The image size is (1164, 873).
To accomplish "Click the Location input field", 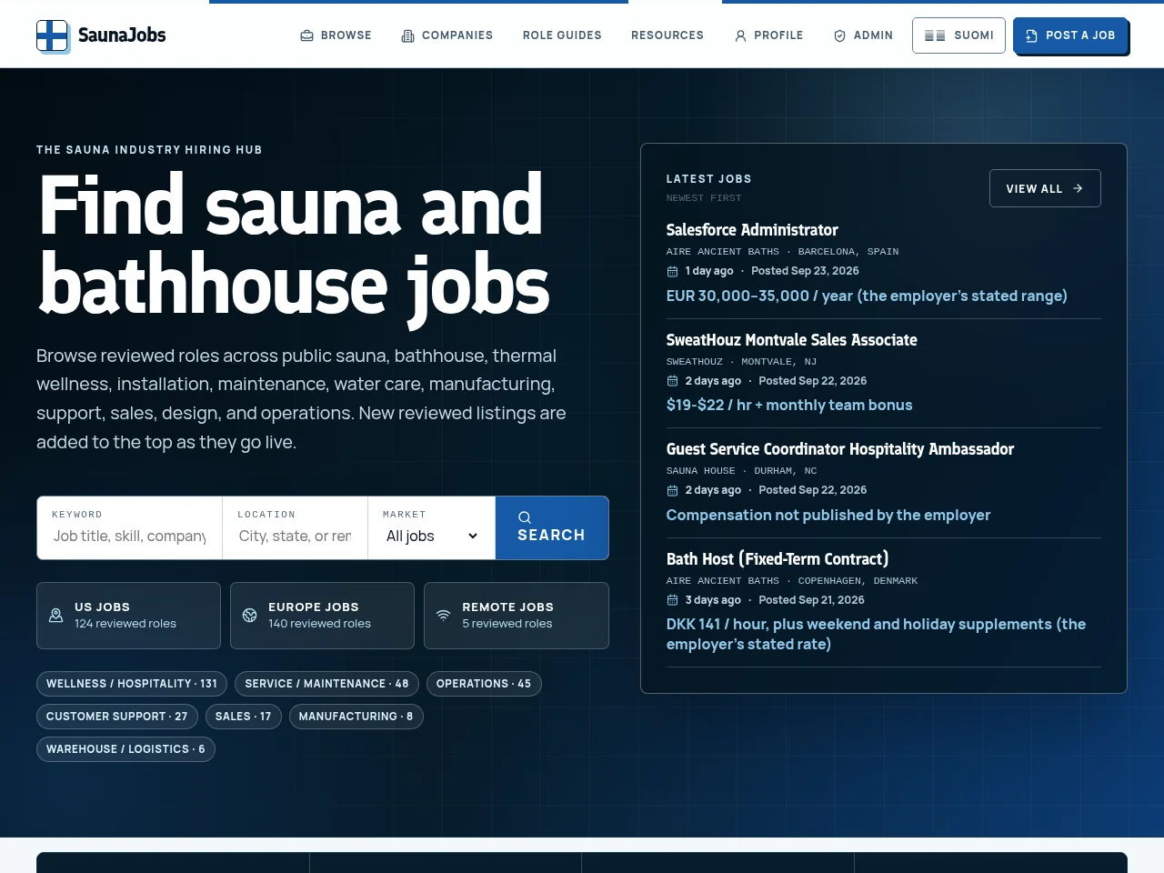I will [295, 536].
